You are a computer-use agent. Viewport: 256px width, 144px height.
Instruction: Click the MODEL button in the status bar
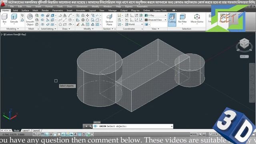[x=194, y=134]
